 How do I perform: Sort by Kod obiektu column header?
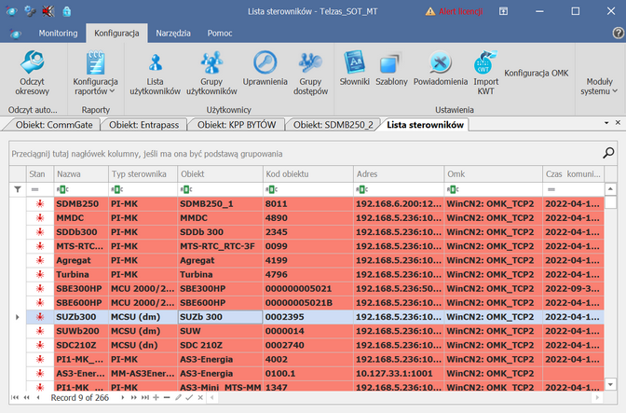point(308,174)
